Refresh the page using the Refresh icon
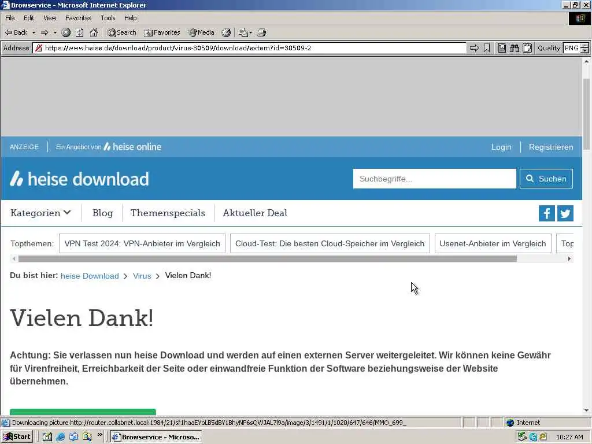Viewport: 592px width, 444px height. (80, 32)
